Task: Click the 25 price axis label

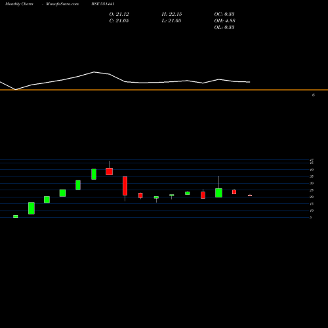Action: [312, 190]
